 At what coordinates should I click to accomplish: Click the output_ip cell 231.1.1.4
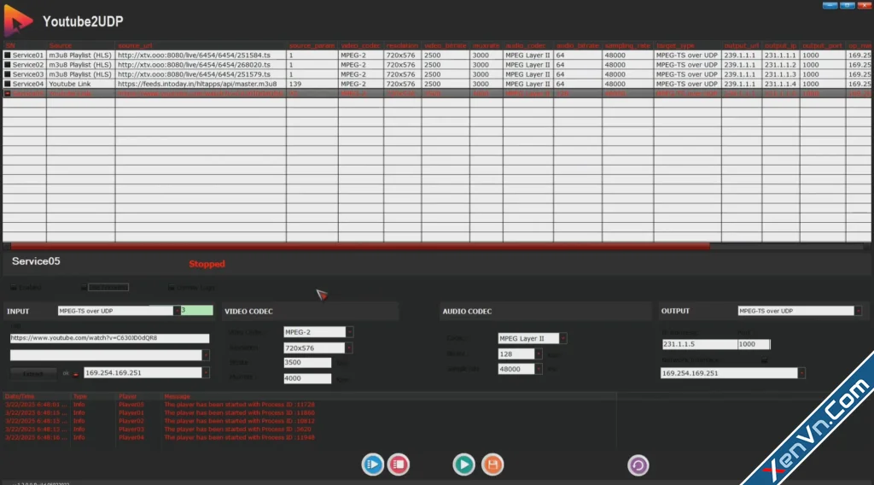tap(780, 84)
